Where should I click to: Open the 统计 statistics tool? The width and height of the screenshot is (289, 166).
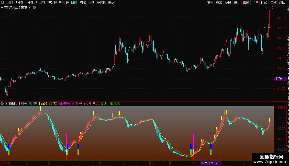pos(237,2)
